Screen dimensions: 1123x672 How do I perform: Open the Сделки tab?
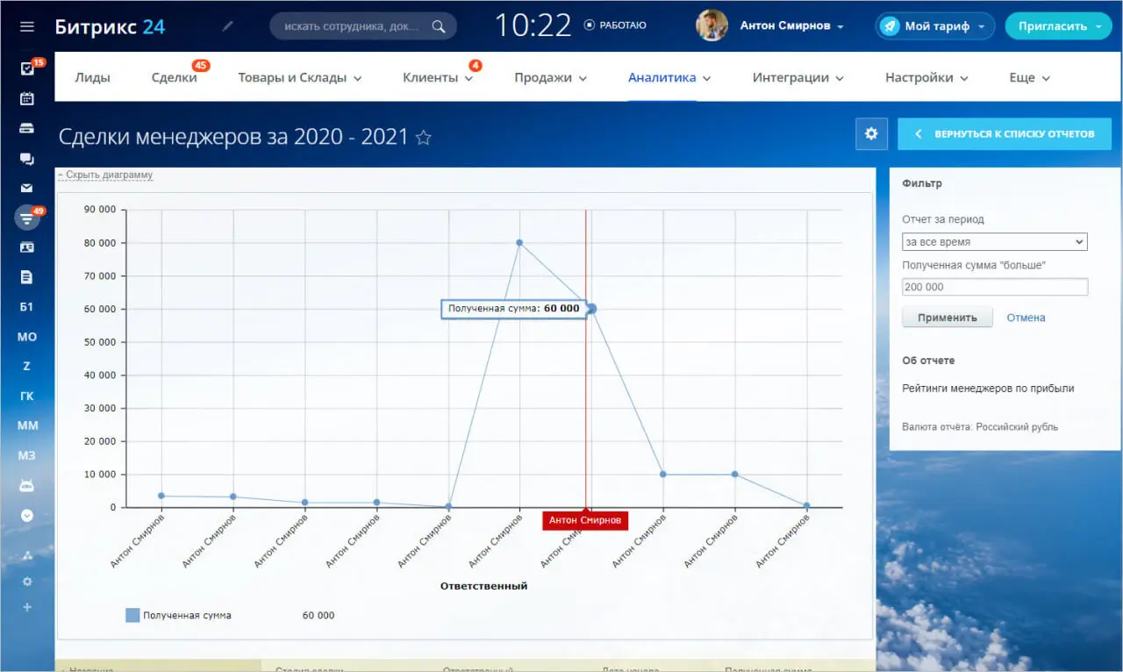tap(174, 77)
